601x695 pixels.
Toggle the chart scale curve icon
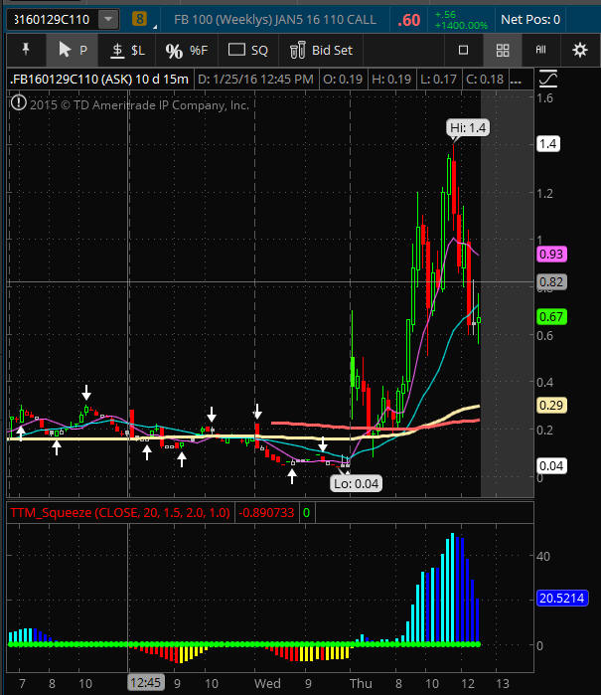546,78
